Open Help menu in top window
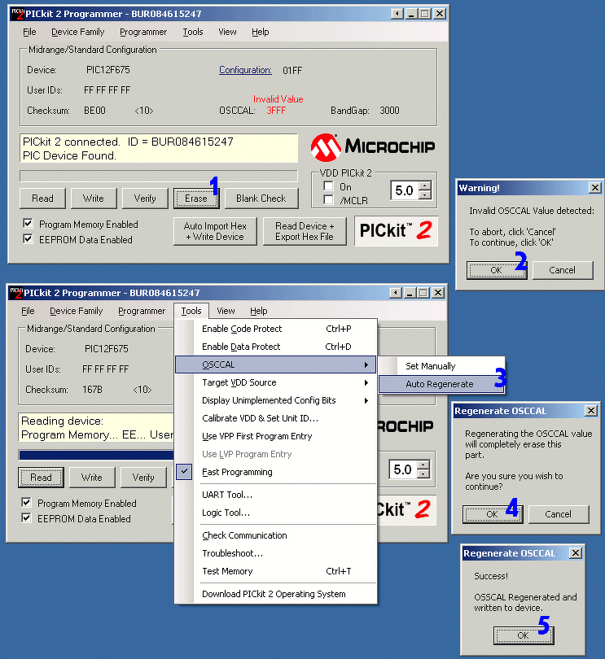The image size is (605, 659). [261, 32]
